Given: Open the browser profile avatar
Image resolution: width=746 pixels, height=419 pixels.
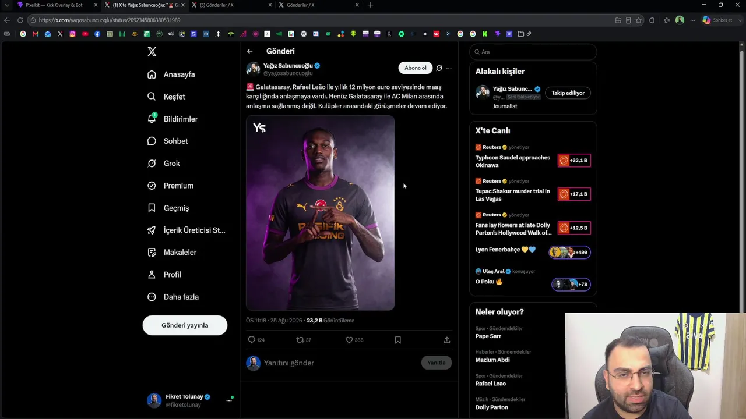Looking at the screenshot, I should [680, 20].
